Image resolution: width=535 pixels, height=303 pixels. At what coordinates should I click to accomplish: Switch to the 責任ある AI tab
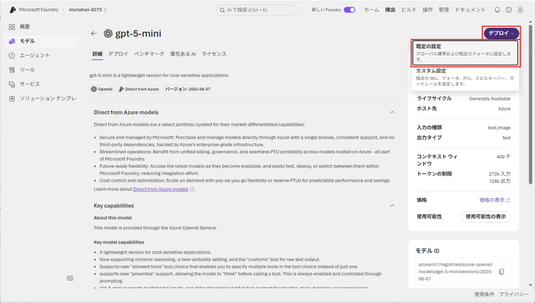tap(183, 54)
